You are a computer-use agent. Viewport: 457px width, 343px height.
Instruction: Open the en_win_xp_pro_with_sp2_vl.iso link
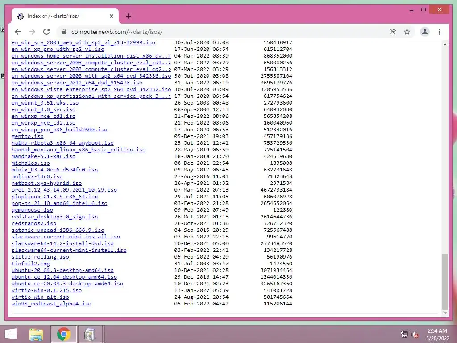[x=58, y=49]
